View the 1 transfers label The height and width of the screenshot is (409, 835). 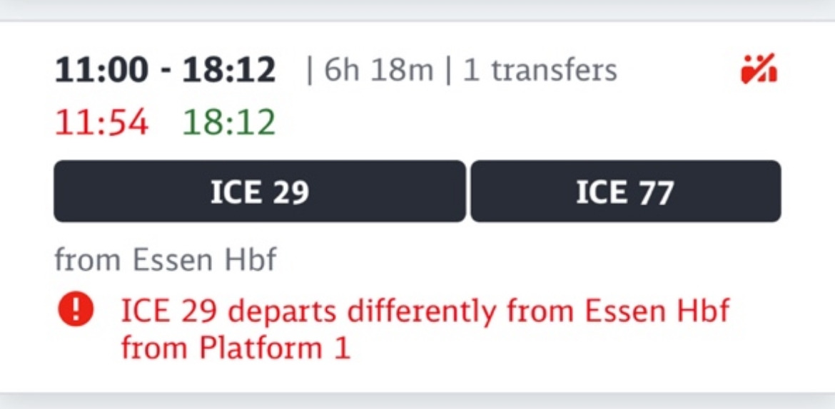(x=540, y=71)
